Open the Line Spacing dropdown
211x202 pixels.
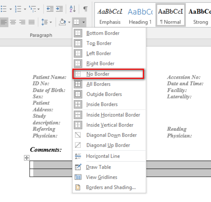[x=46, y=22]
